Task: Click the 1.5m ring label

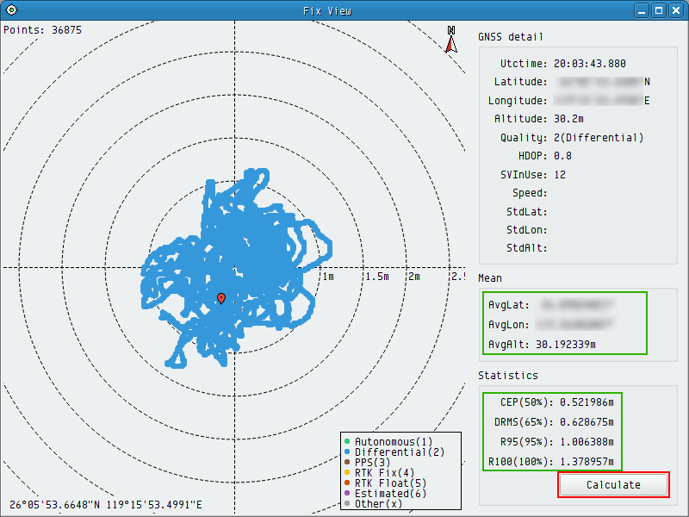Action: [x=377, y=277]
